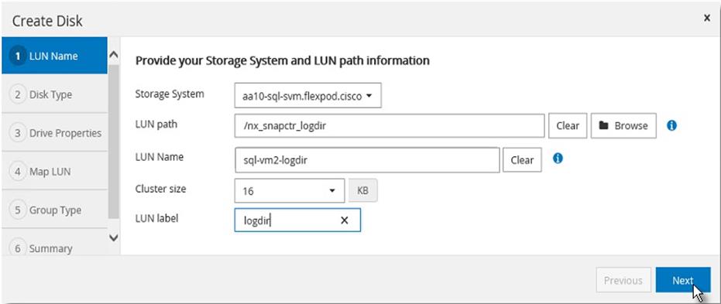
Task: Close the Create Disk dialog
Action: click(x=707, y=18)
